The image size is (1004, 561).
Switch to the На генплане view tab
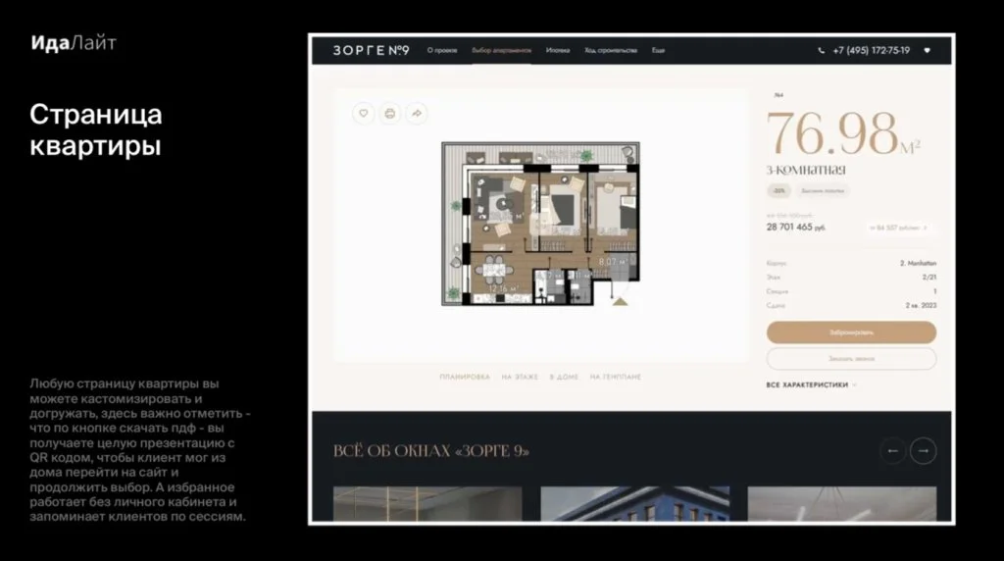tap(615, 377)
